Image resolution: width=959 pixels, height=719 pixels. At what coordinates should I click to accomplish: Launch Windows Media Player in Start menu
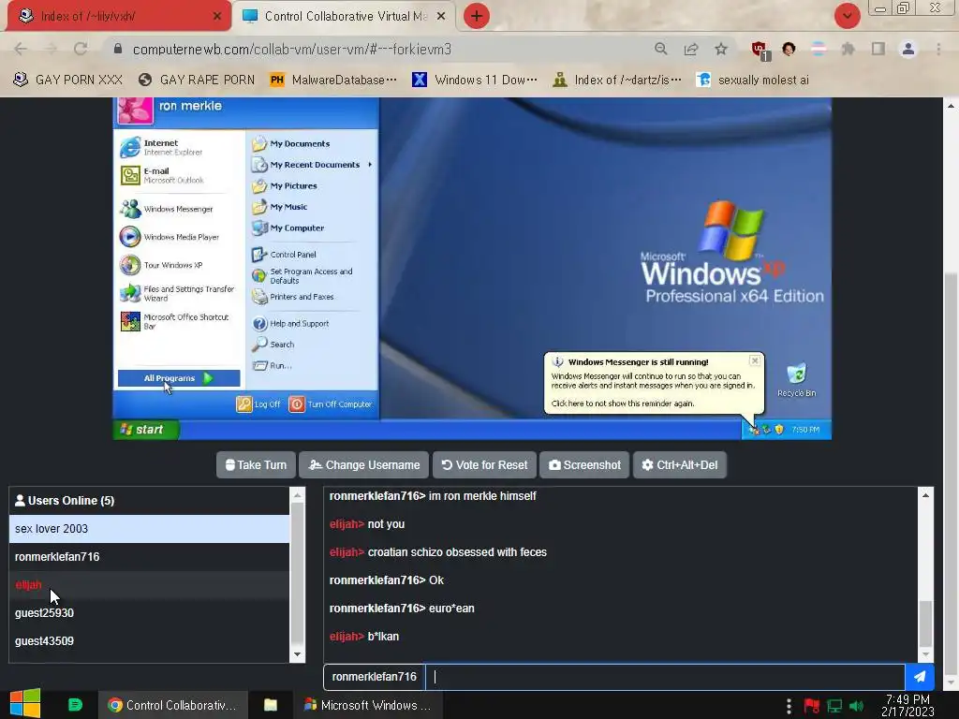(170, 237)
